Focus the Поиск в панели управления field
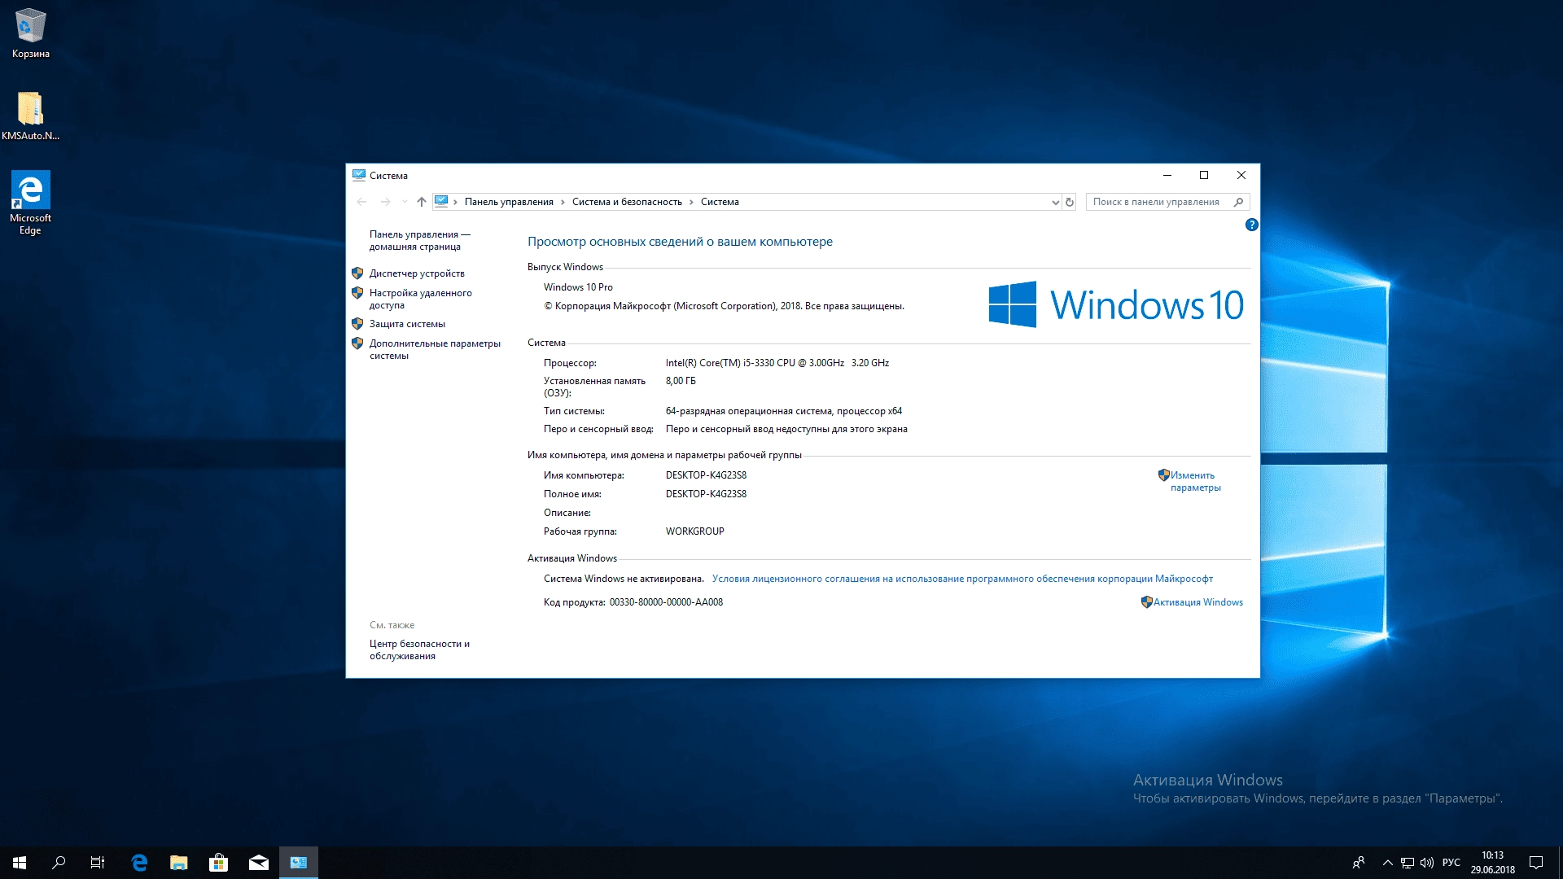The height and width of the screenshot is (879, 1563). (x=1167, y=202)
